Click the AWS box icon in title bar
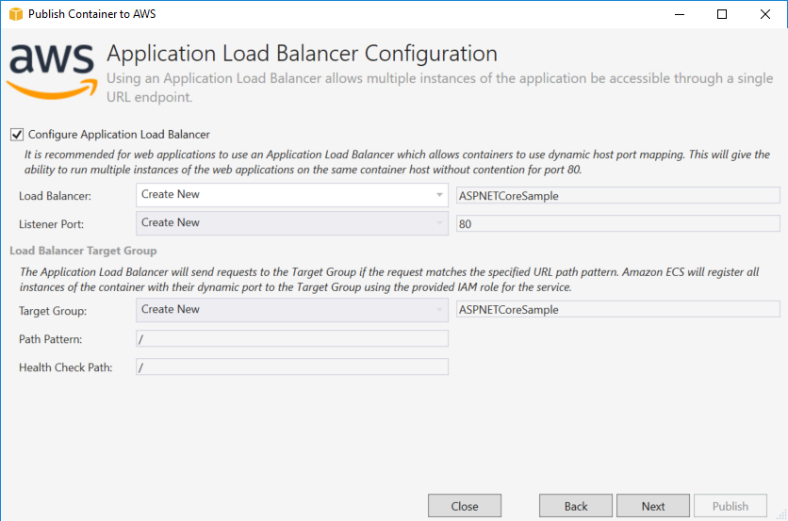The height and width of the screenshot is (521, 788). (15, 14)
